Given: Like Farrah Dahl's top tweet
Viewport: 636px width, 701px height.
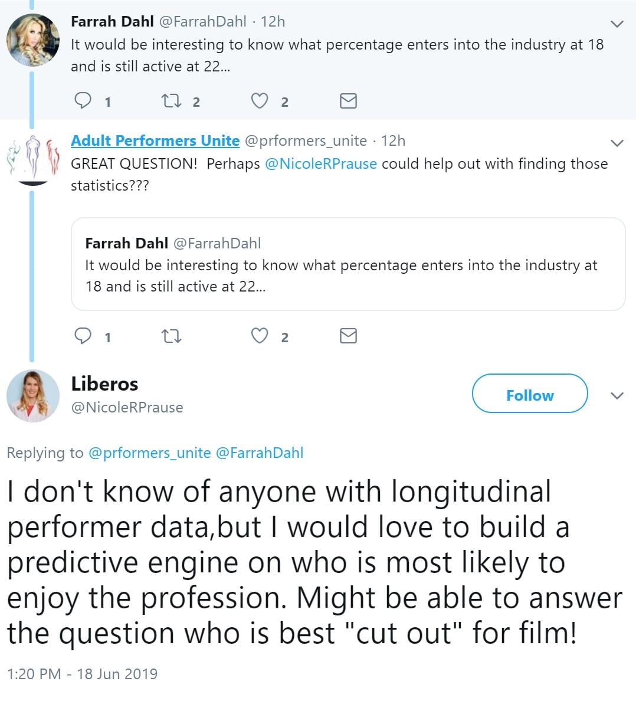Looking at the screenshot, I should 260,101.
